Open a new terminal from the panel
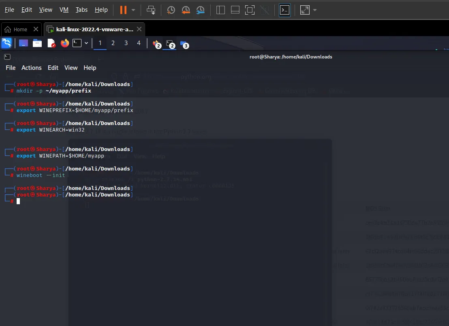 click(x=77, y=43)
